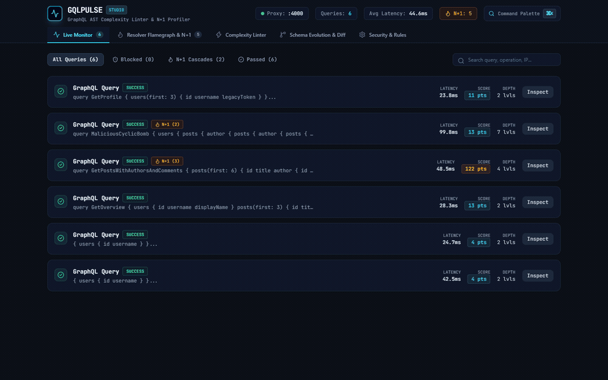Click the SUCCESS badge on GetOverview row

pos(135,198)
